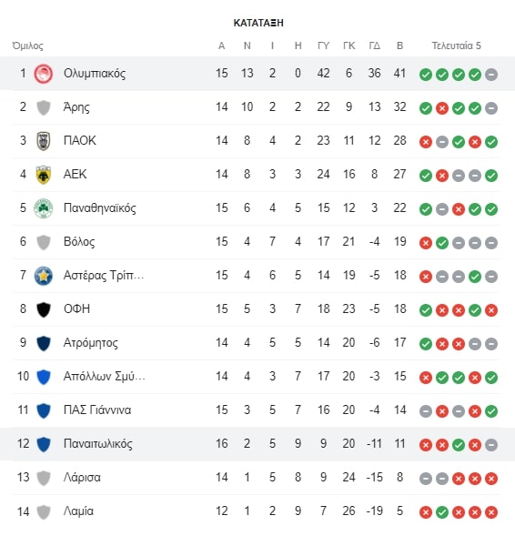515x536 pixels.
Task: Click the dark navy Ατρόμητος shield
Action: coord(44,343)
